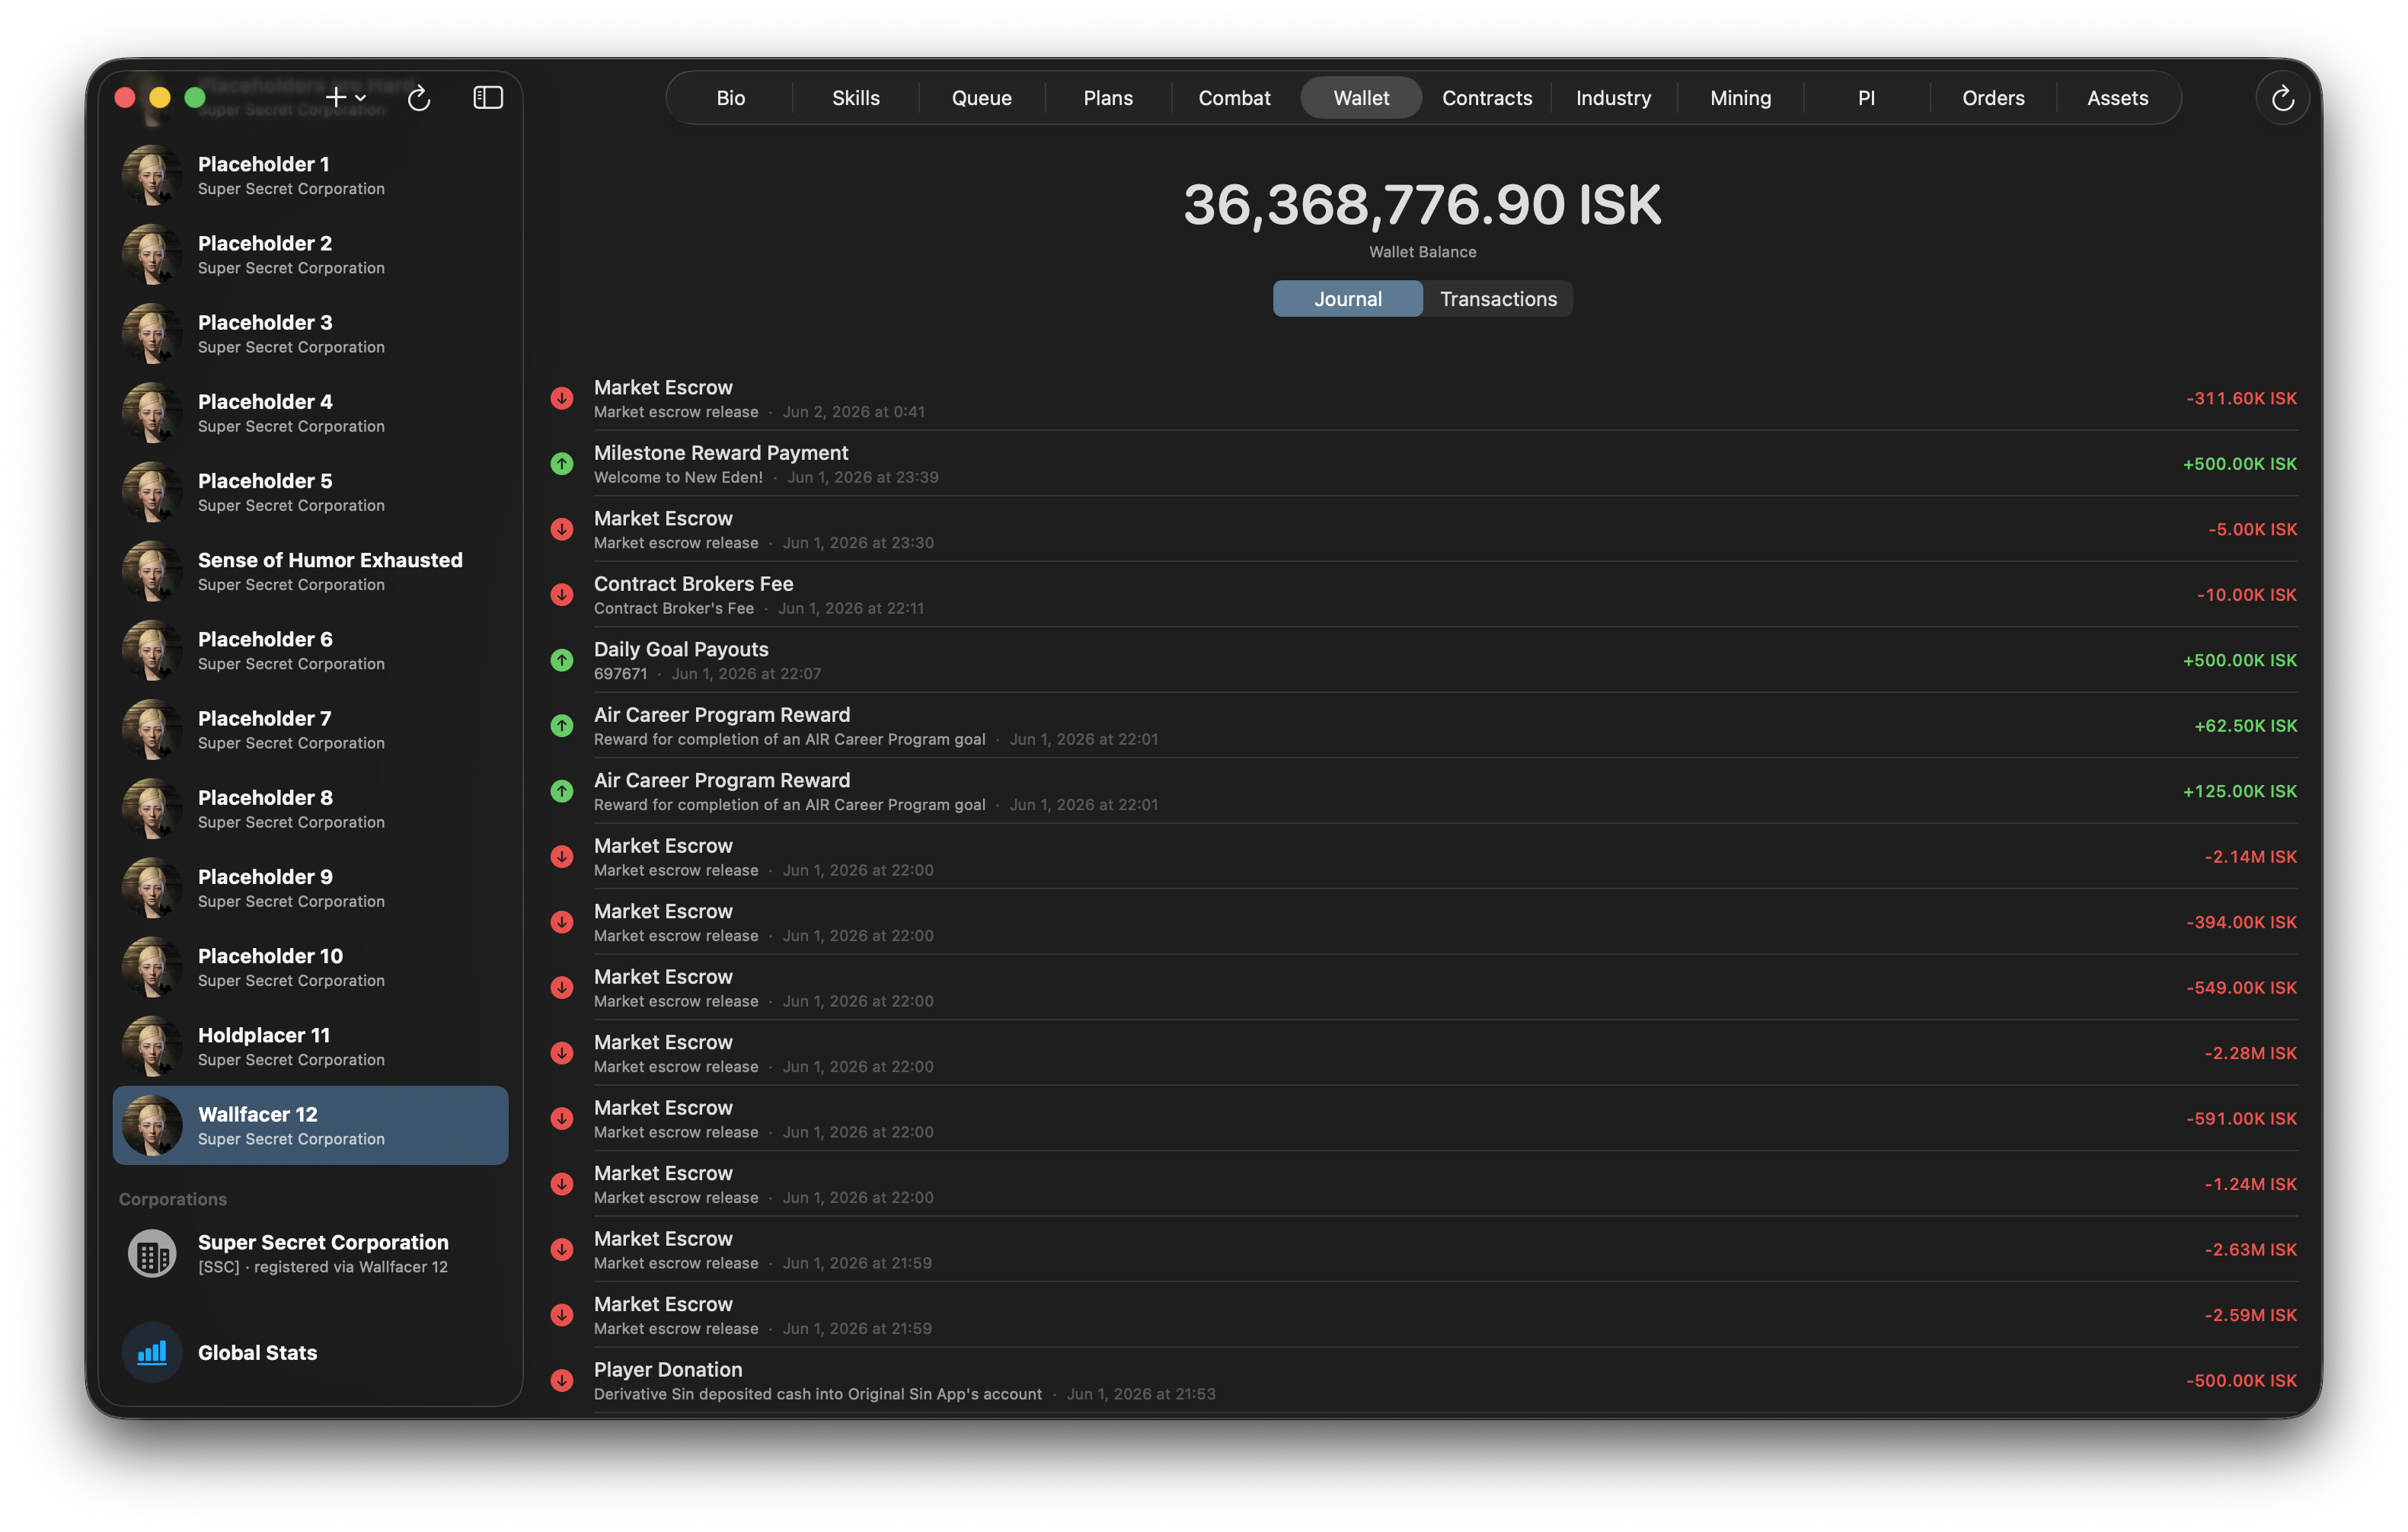The width and height of the screenshot is (2408, 1532).
Task: Click the -311.60K ISK amount
Action: click(2241, 398)
